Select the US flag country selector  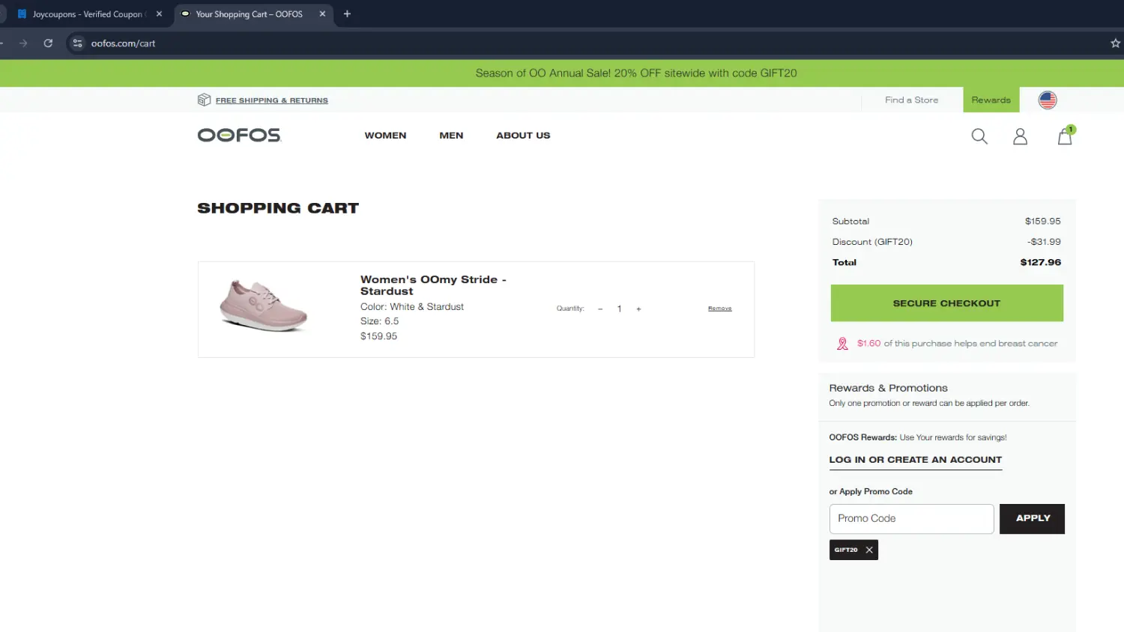tap(1047, 100)
